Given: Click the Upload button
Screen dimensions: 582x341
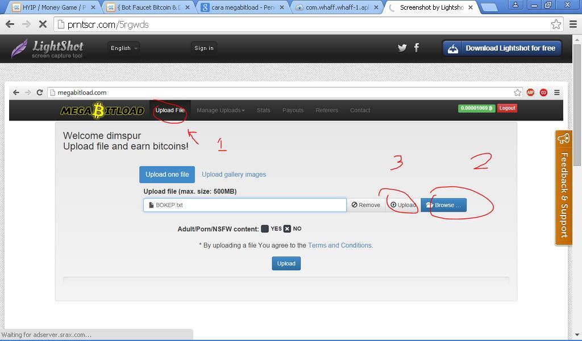Looking at the screenshot, I should 286,263.
